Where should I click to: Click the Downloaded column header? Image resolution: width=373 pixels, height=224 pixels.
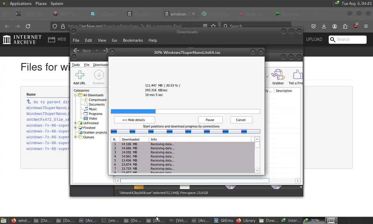[x=134, y=139]
